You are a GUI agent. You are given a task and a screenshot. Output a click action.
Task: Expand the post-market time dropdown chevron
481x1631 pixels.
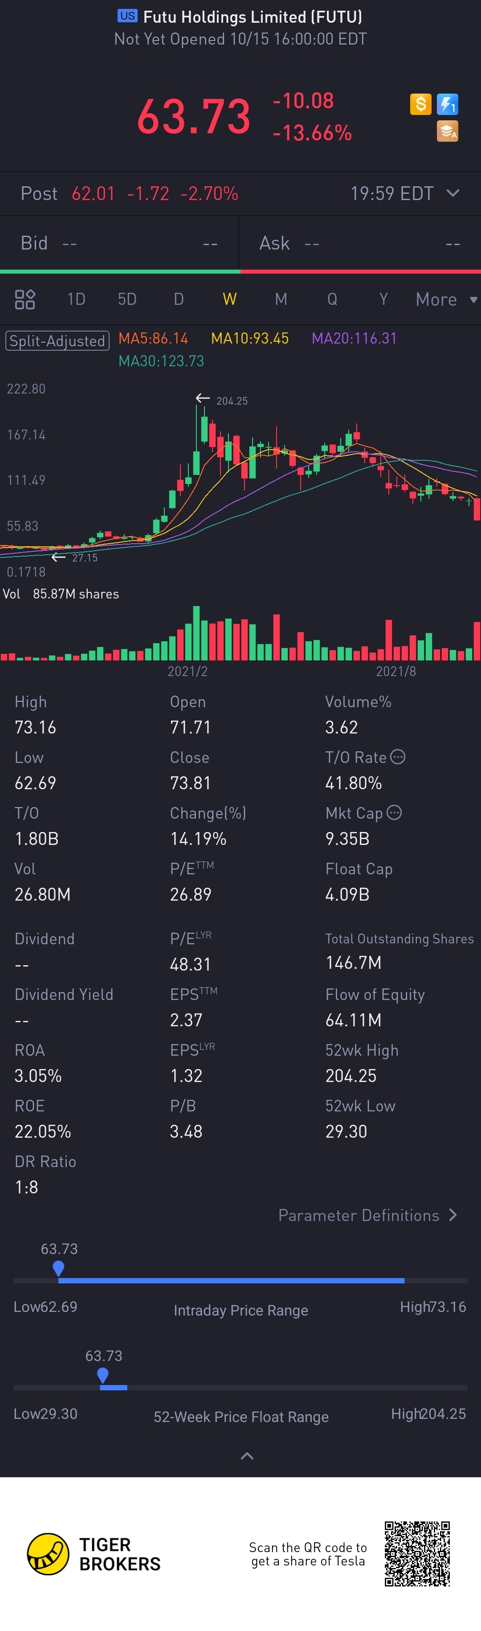(452, 193)
